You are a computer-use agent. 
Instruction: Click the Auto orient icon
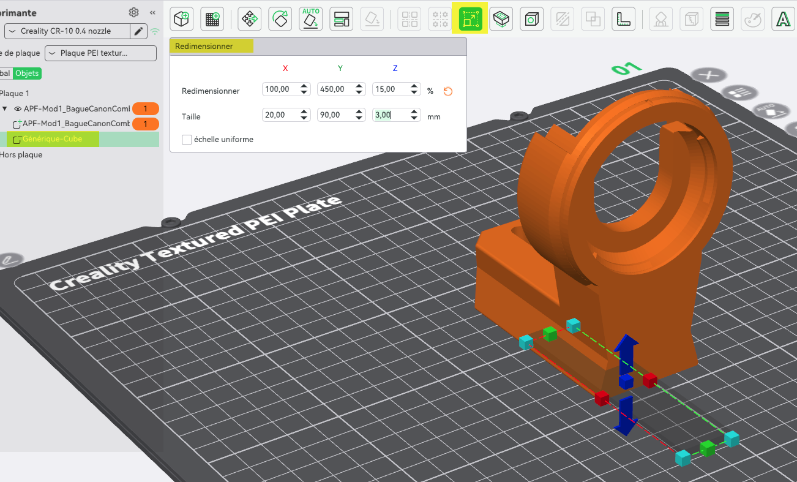point(311,19)
